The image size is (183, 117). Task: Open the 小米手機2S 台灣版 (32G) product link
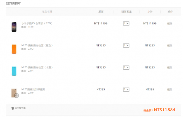point(37,23)
